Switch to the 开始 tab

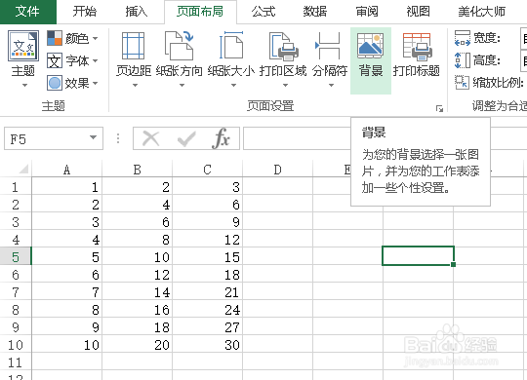coord(85,12)
